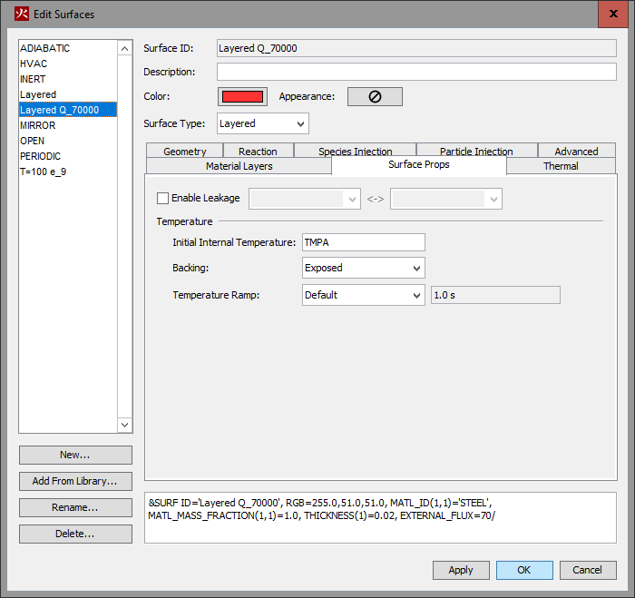This screenshot has height=598, width=635.
Task: Open the Surface Type dropdown
Action: pyautogui.click(x=263, y=123)
